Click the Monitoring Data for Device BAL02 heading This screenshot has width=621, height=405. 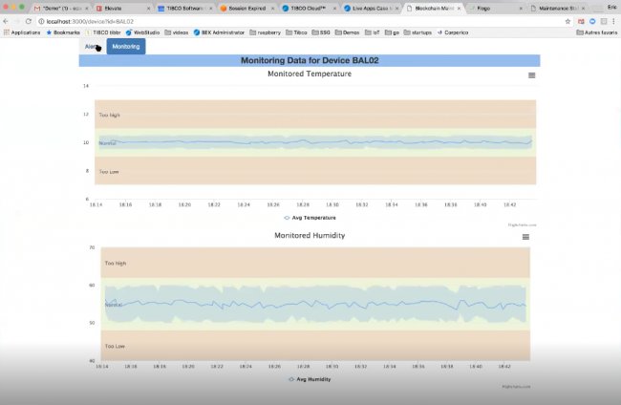[x=310, y=60]
